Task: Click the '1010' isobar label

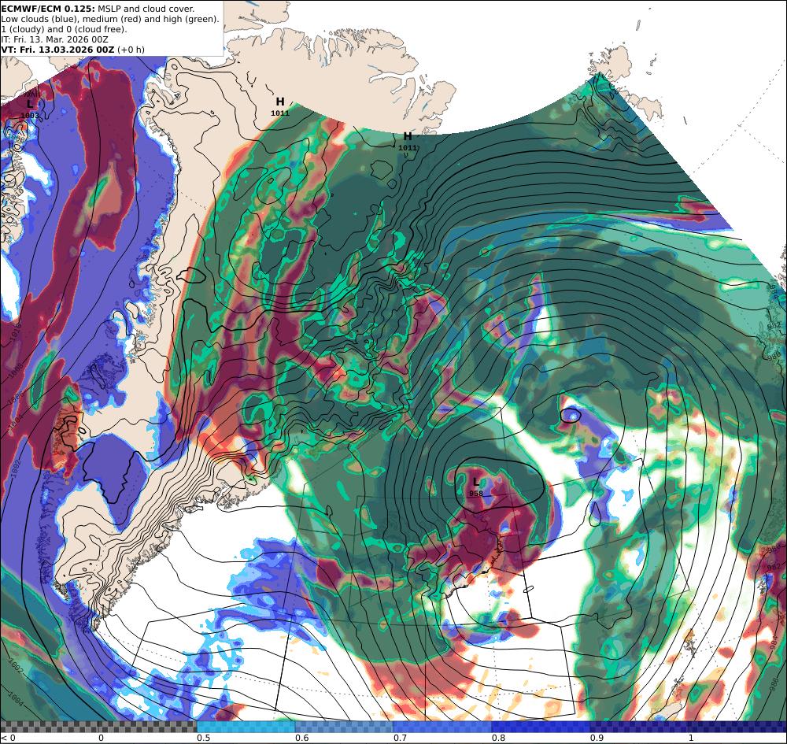Action: tap(16, 331)
